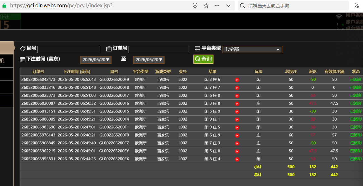Play video replay for round GL002265200F5
Screen dimensions: 363x186
click(237, 112)
